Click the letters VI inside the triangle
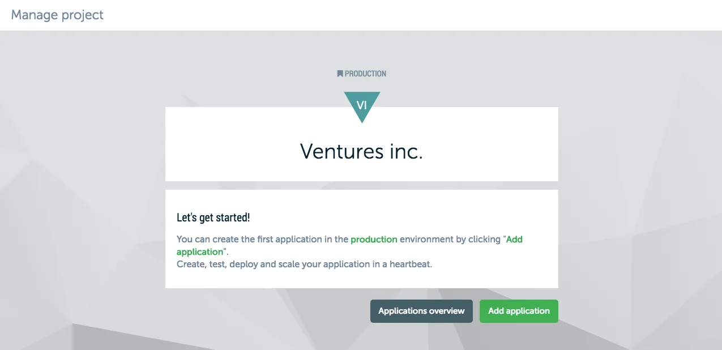Image resolution: width=722 pixels, height=350 pixels. [x=362, y=105]
